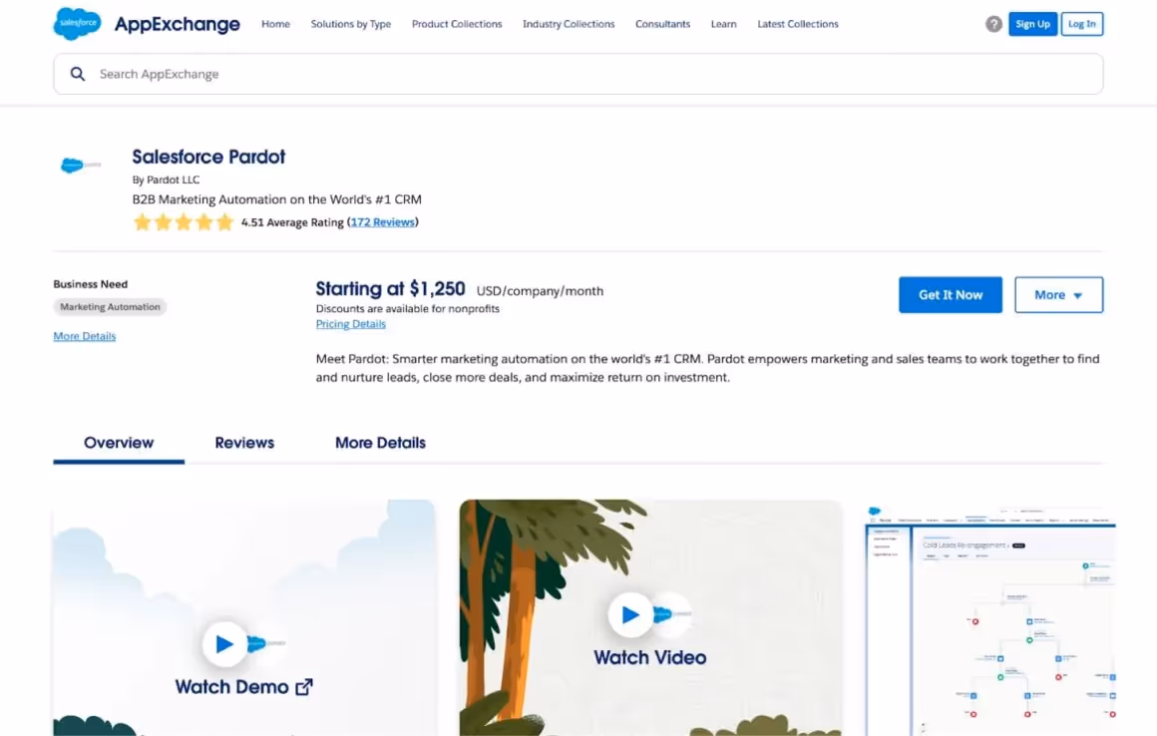Play the Watch Video button
Viewport: 1157px width, 736px height.
click(x=629, y=614)
